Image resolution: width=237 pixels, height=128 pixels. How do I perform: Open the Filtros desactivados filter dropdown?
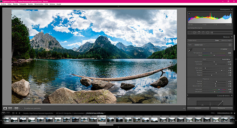coord(225,113)
